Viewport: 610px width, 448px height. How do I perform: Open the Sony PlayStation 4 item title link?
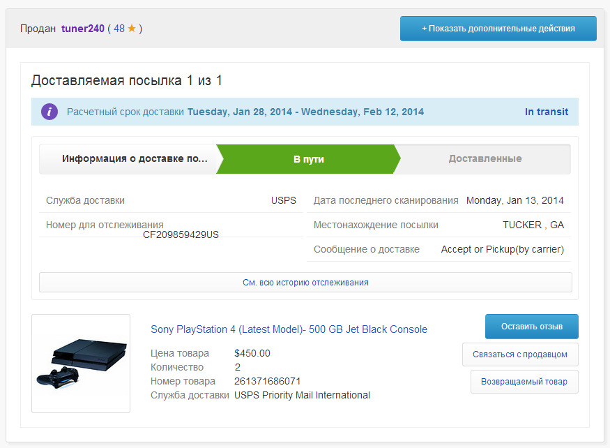tap(289, 329)
